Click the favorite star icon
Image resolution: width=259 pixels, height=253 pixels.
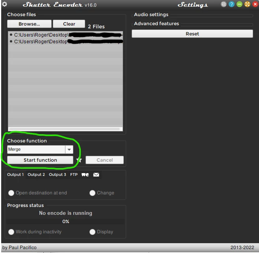pyautogui.click(x=79, y=160)
